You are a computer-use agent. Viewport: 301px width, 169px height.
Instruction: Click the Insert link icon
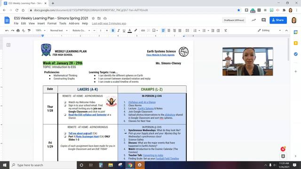(x=143, y=31)
